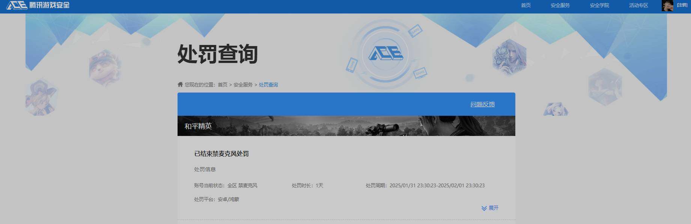Click the 注销 logout link

pos(682,5)
